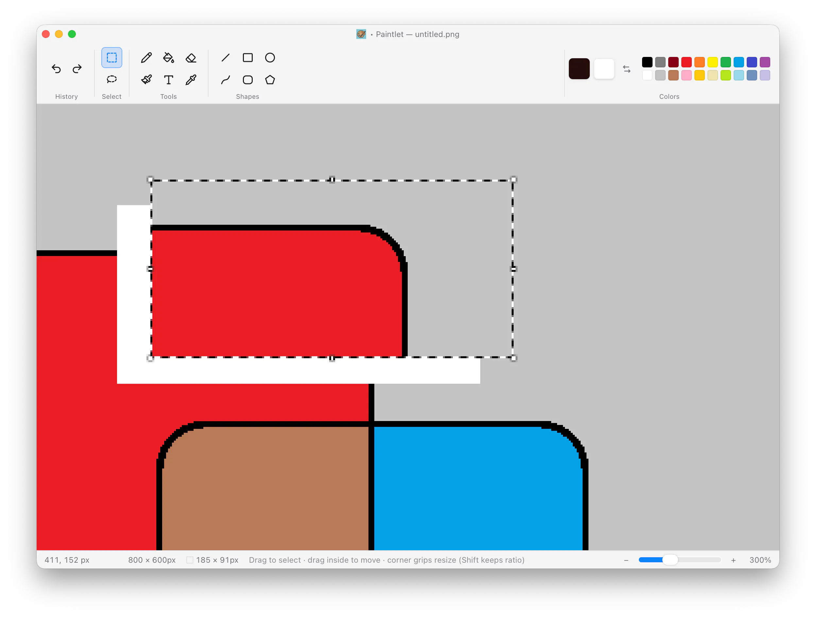Redo the last undone action
This screenshot has height=617, width=816.
[77, 69]
